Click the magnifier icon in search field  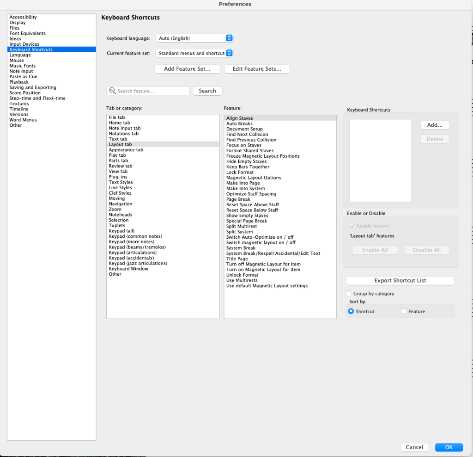pyautogui.click(x=112, y=91)
